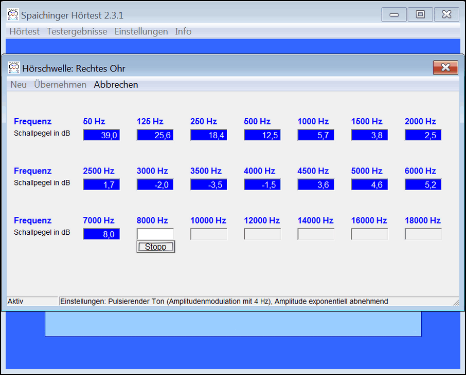Open the Hörtest menu
The width and height of the screenshot is (466, 375).
coord(25,31)
